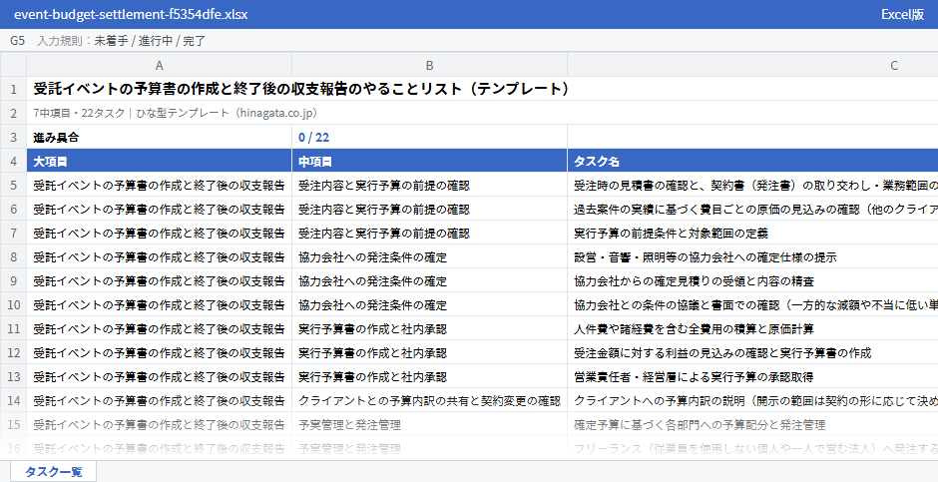Viewport: 938px width, 482px height.
Task: Click 受注内容と実行予算の前提の確認 in row 5
Action: pyautogui.click(x=429, y=185)
